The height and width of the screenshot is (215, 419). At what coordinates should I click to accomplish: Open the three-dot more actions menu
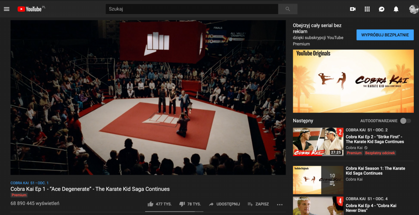[280, 204]
